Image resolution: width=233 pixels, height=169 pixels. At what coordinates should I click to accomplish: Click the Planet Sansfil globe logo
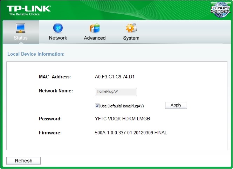tap(221, 9)
